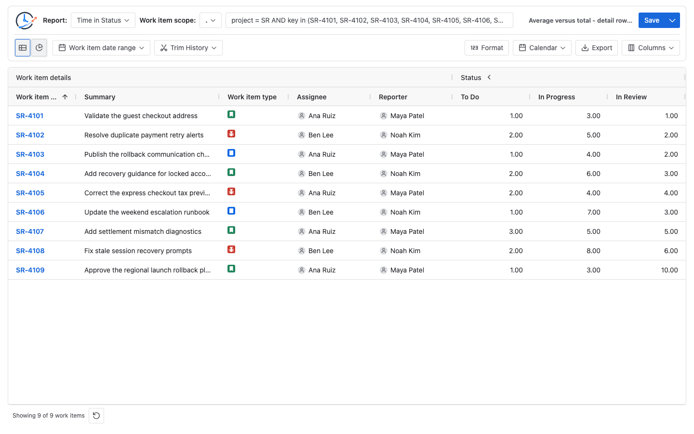Click the story type icon for SR-4104

[231, 172]
